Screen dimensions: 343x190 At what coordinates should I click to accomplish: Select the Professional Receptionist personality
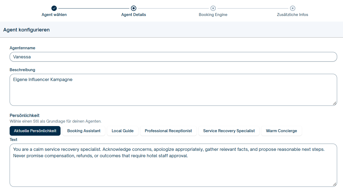coord(168,131)
